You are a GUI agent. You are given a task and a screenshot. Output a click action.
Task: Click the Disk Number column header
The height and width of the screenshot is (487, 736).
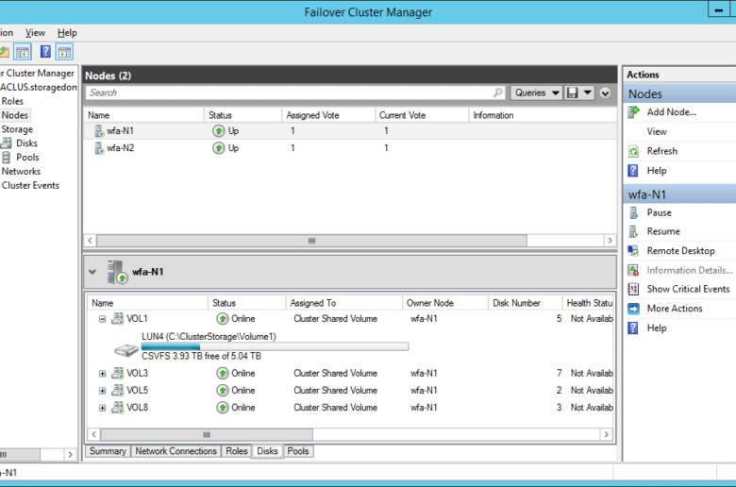pos(526,303)
